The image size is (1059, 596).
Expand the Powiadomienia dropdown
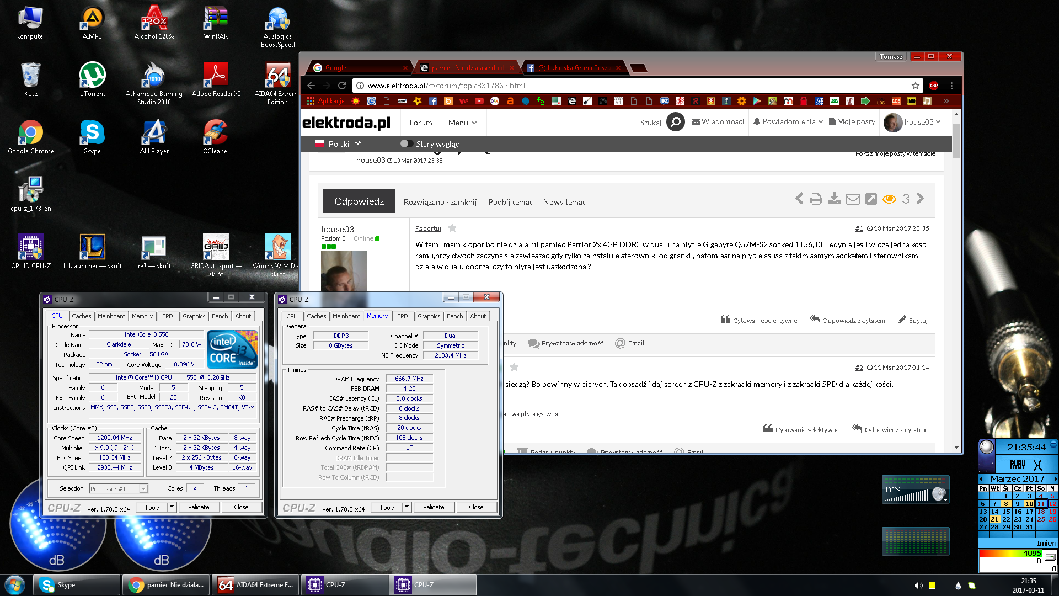(x=788, y=122)
